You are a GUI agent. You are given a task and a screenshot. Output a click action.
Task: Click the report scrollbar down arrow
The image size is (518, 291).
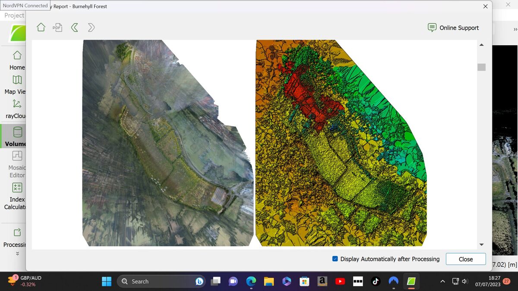point(482,245)
